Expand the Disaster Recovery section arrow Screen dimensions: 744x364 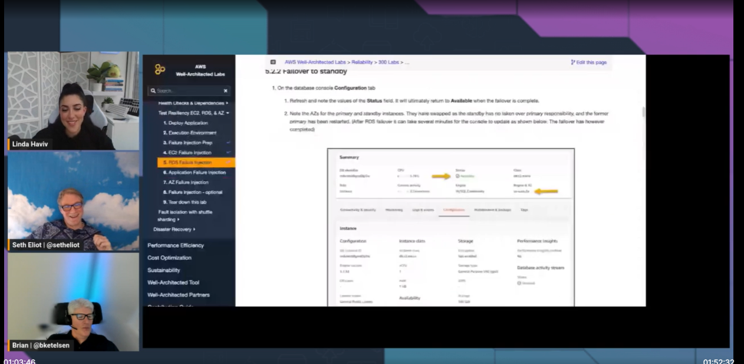pyautogui.click(x=195, y=229)
